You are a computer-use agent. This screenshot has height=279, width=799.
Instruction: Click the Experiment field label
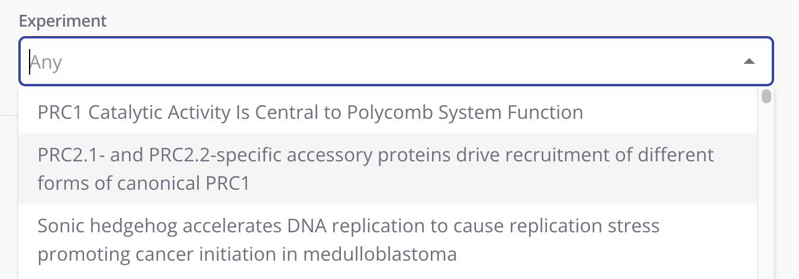[63, 21]
